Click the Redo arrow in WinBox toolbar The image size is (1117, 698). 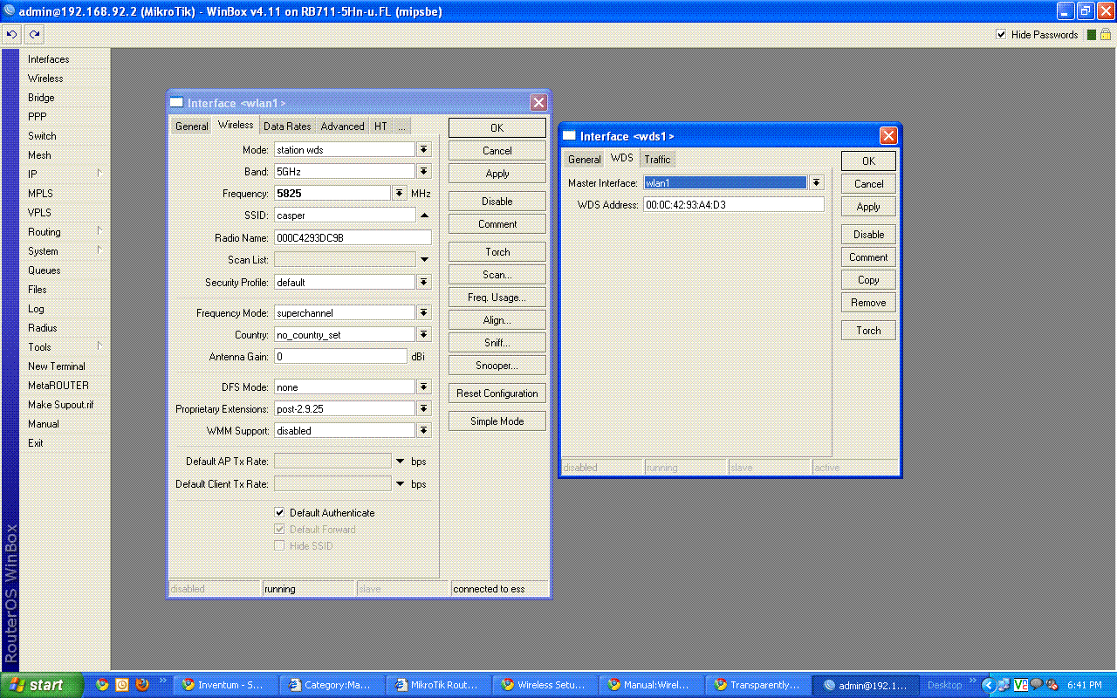coord(34,35)
